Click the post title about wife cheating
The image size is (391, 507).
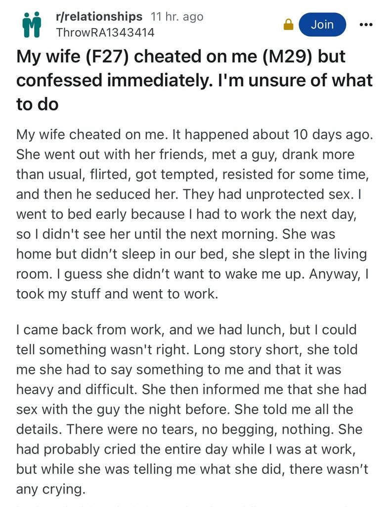point(193,81)
